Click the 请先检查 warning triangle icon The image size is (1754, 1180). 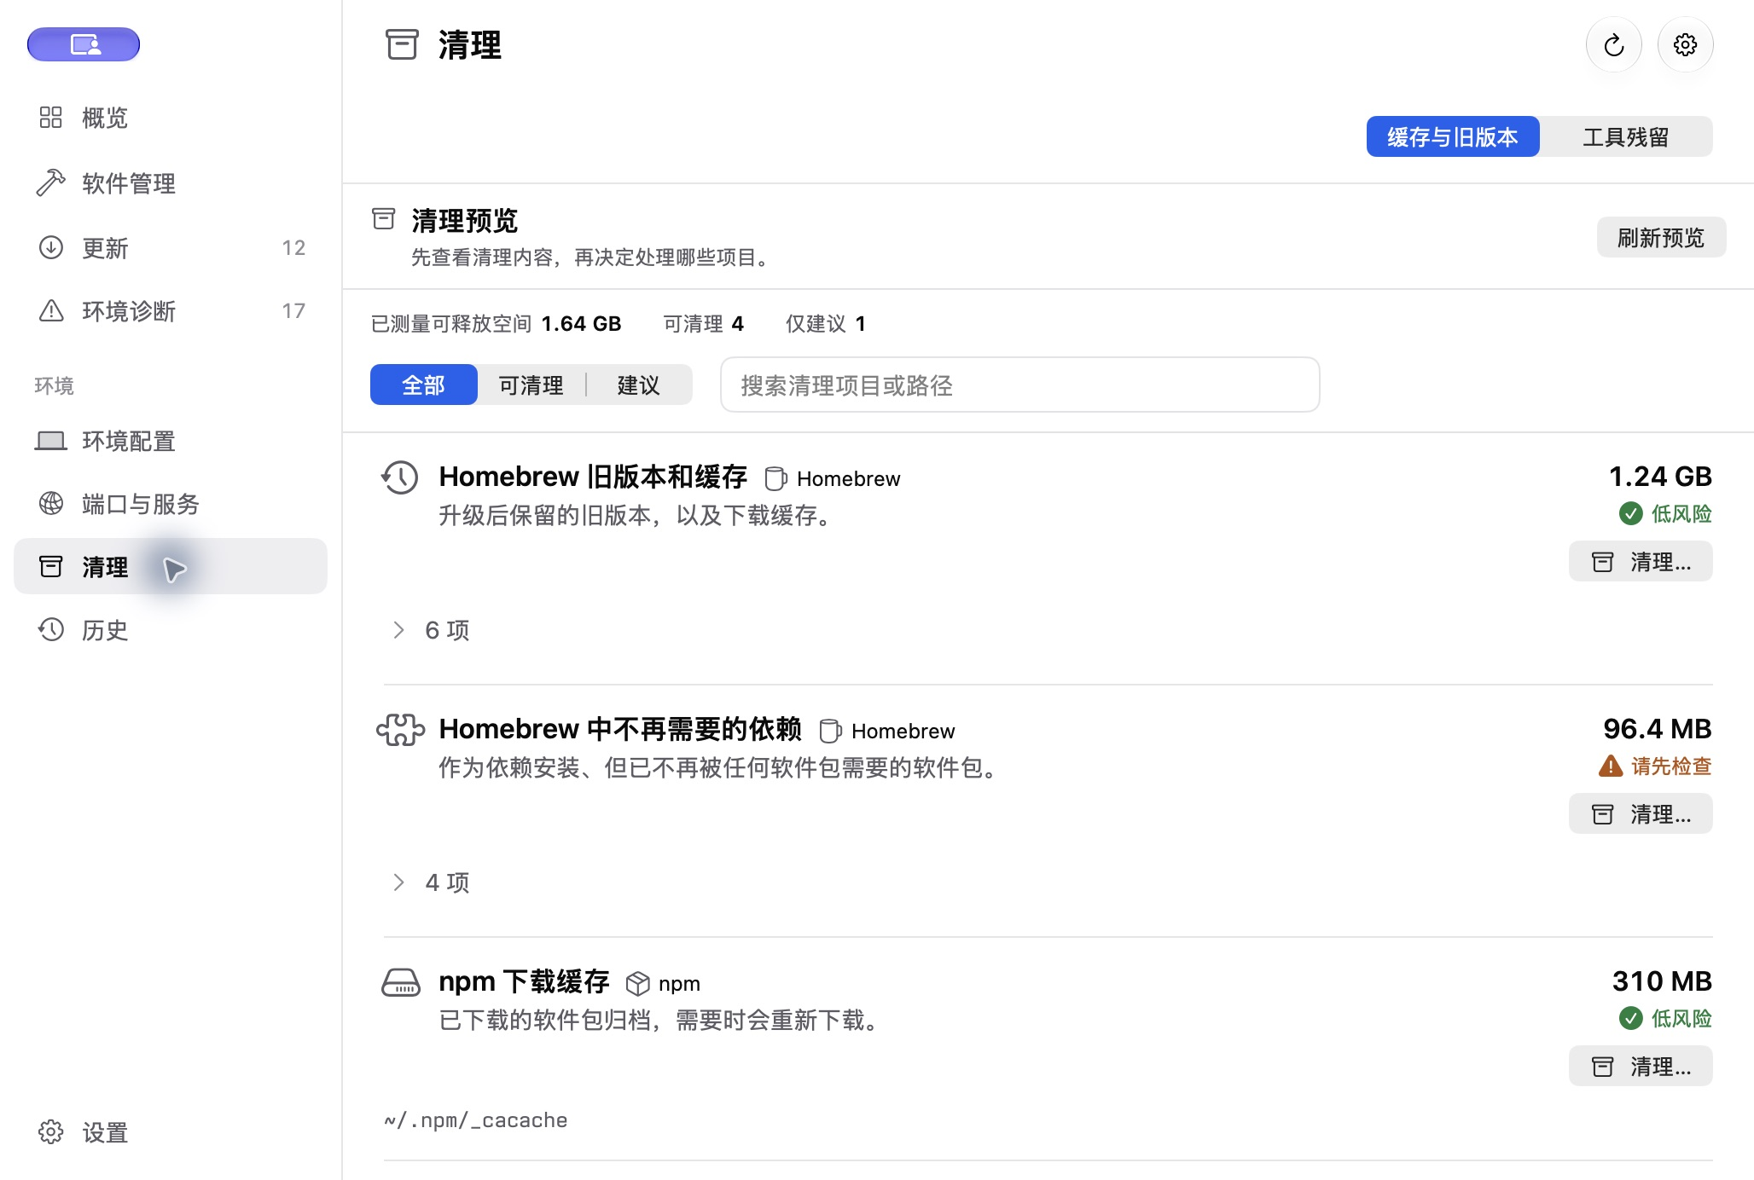pos(1611,766)
